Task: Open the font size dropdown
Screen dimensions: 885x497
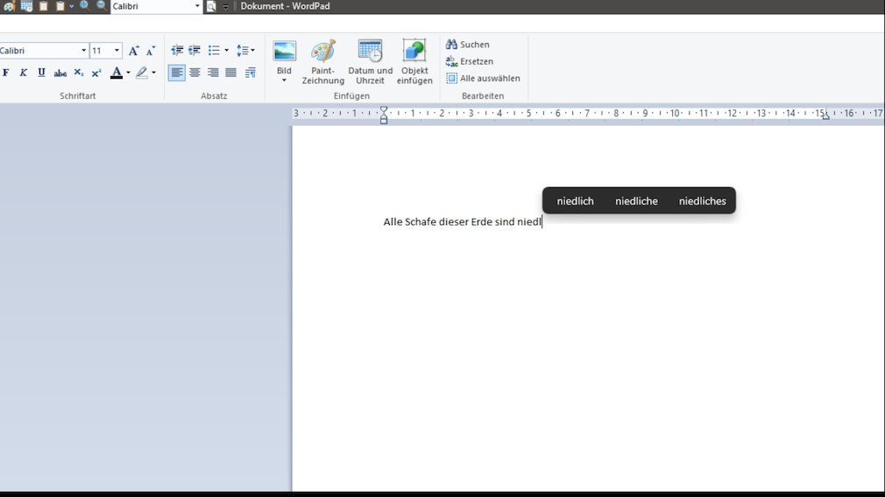Action: point(117,51)
